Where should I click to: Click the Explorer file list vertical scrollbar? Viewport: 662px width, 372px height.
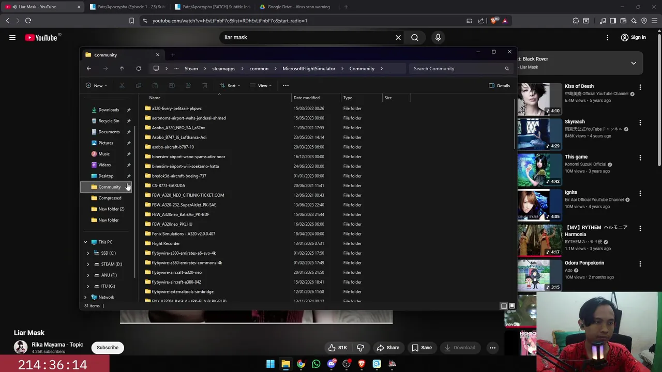(x=516, y=124)
